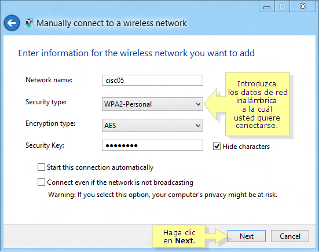Click the yellow "Introduzca los datos" callout
Image resolution: width=319 pixels, height=252 pixels.
coord(258,104)
